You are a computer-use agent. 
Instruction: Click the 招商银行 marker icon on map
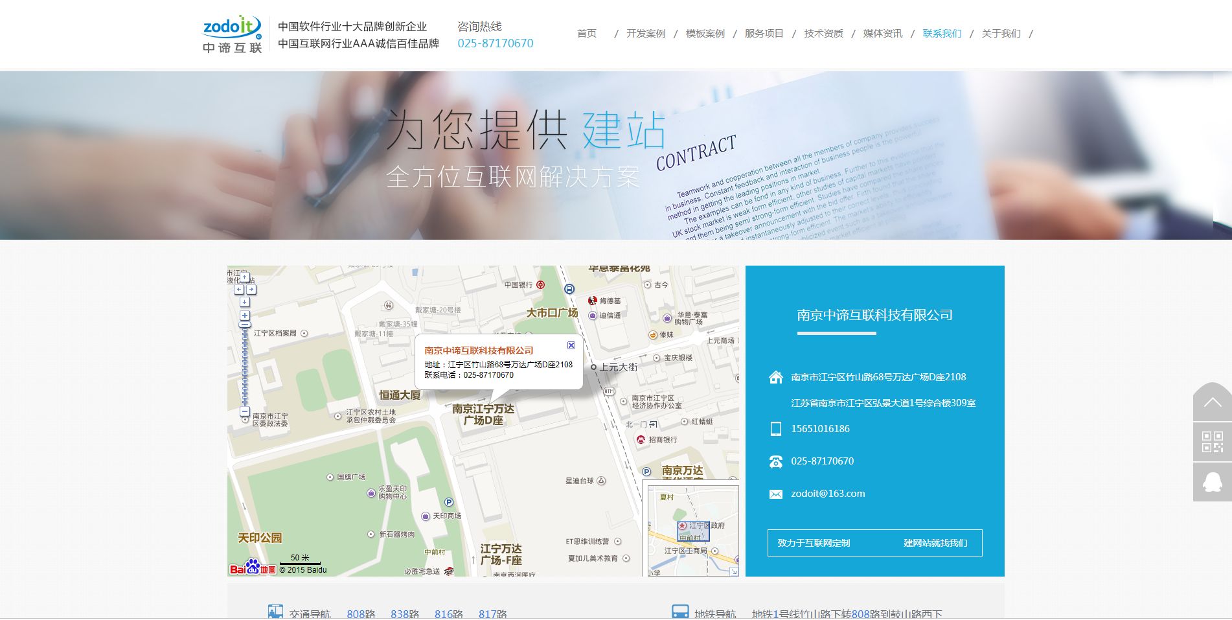pos(641,439)
